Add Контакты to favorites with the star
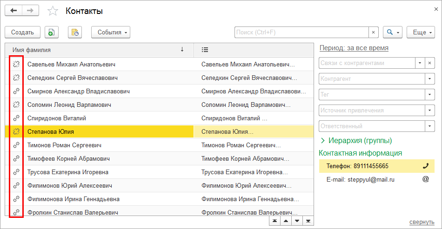The image size is (442, 229). [x=53, y=11]
